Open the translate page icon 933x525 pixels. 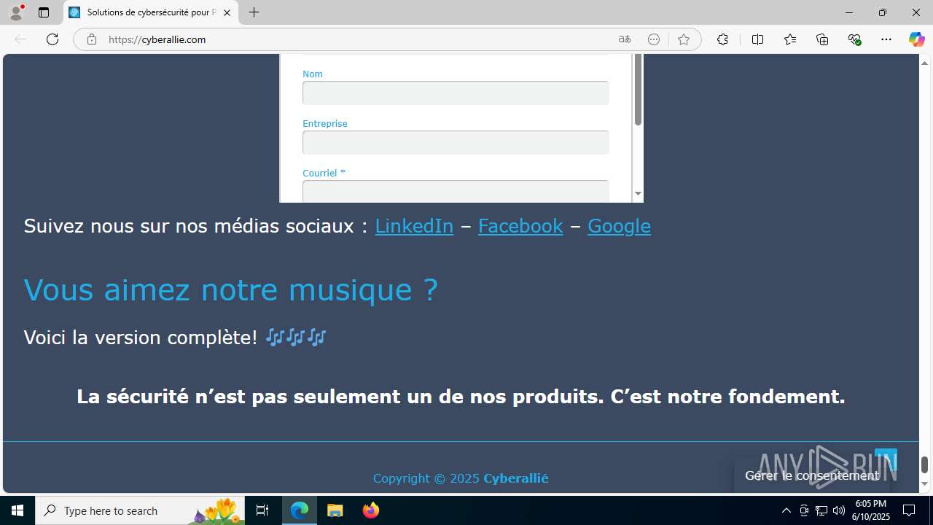click(x=625, y=39)
